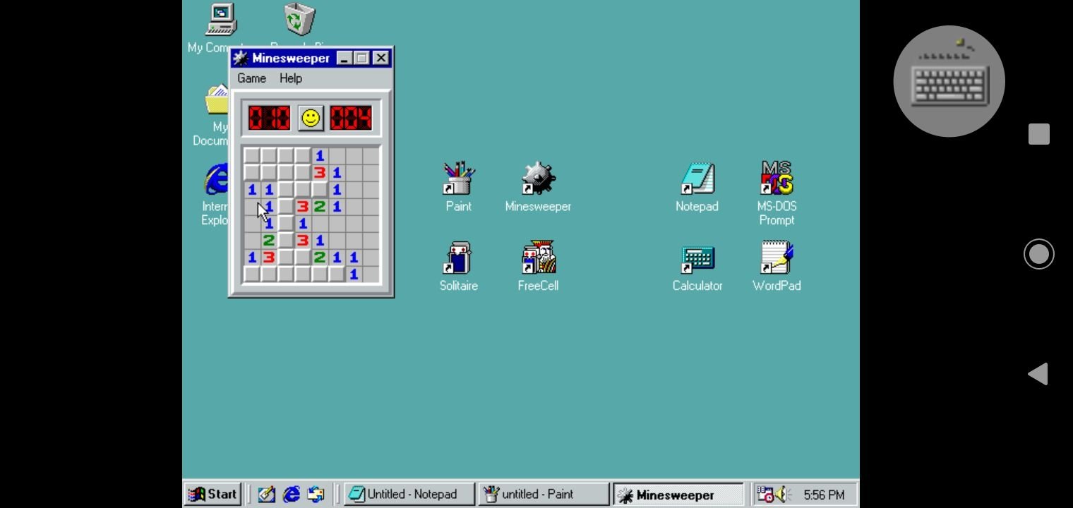The height and width of the screenshot is (508, 1073).
Task: Tap the emulator's on-screen keyboard button
Action: point(949,81)
